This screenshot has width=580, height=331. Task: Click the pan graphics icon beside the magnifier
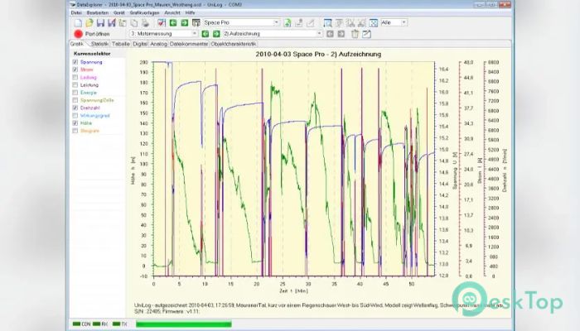click(x=339, y=23)
